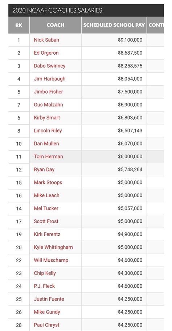Open Dan Mullen's coach page link

click(46, 144)
